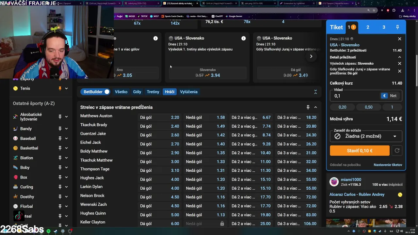Select the Všetko market filter

121,92
